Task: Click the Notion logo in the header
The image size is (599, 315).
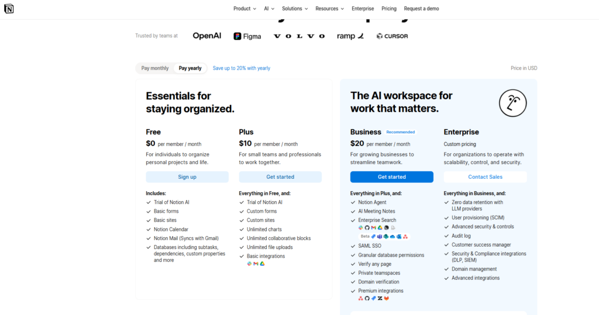Action: [9, 9]
